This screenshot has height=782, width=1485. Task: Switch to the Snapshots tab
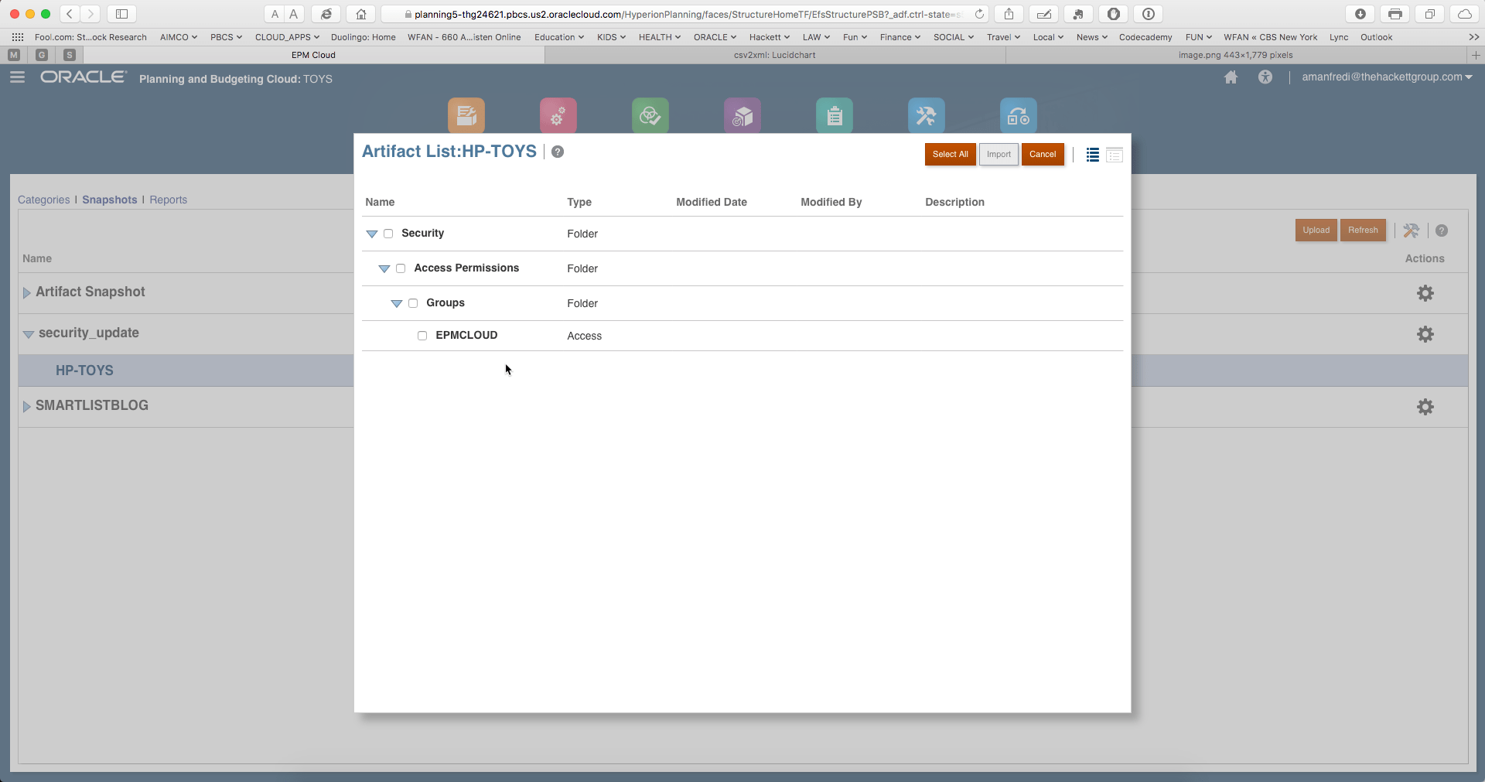click(110, 200)
